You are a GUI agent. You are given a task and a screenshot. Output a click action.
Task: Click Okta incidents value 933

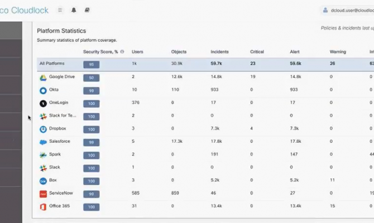click(x=214, y=90)
